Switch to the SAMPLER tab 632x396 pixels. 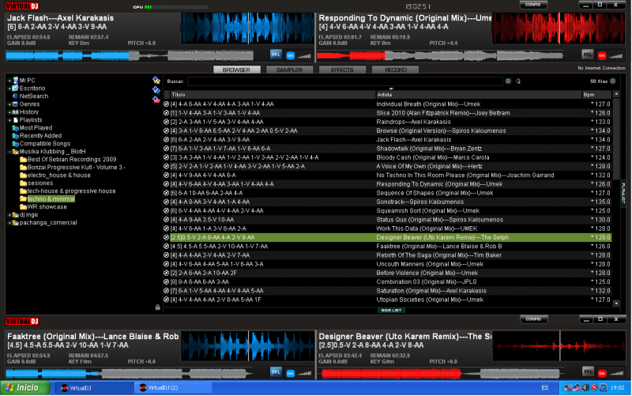(x=289, y=70)
